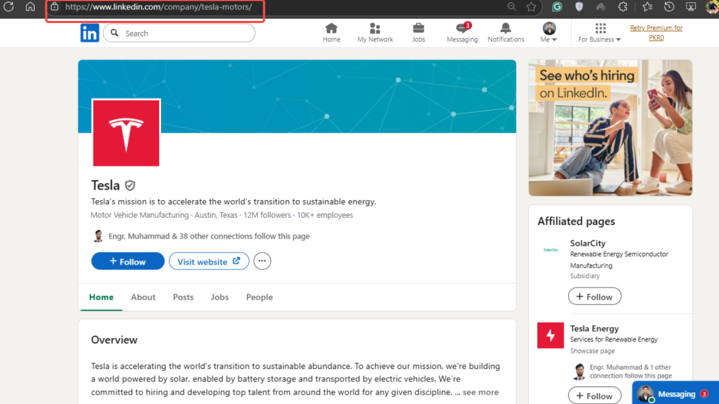This screenshot has width=719, height=404.
Task: Follow the Tesla company page
Action: 128,261
